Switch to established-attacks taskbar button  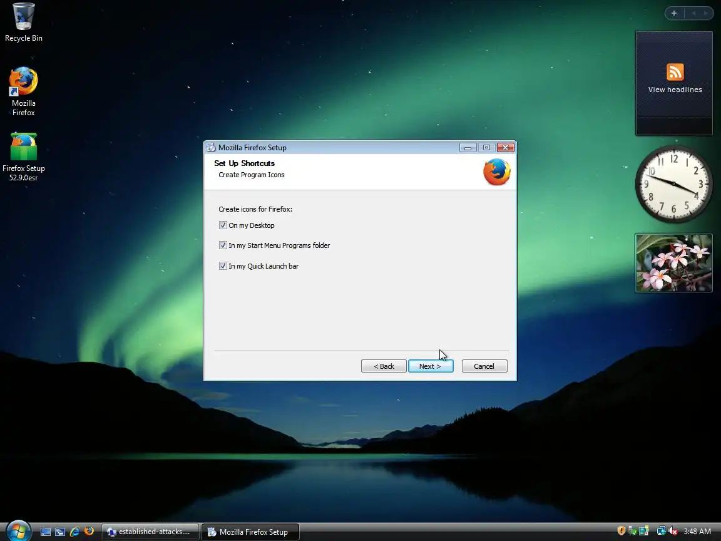(x=150, y=532)
